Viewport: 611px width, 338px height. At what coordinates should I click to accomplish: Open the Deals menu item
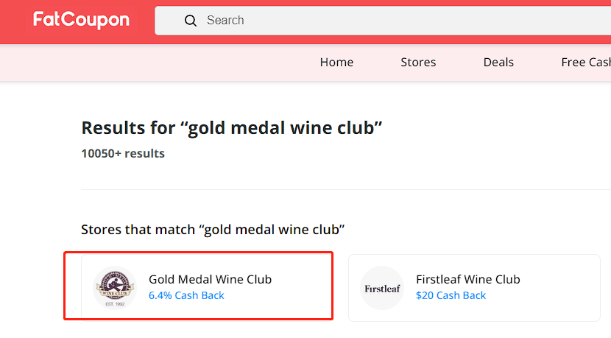(498, 63)
